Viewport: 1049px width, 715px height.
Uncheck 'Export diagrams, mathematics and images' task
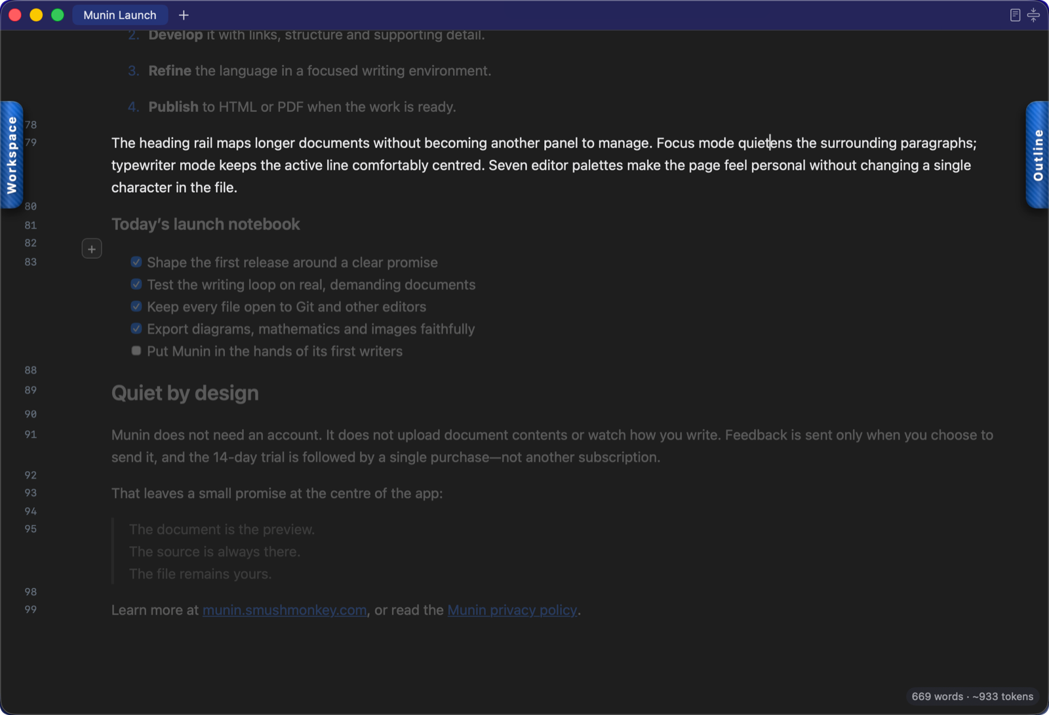(136, 329)
